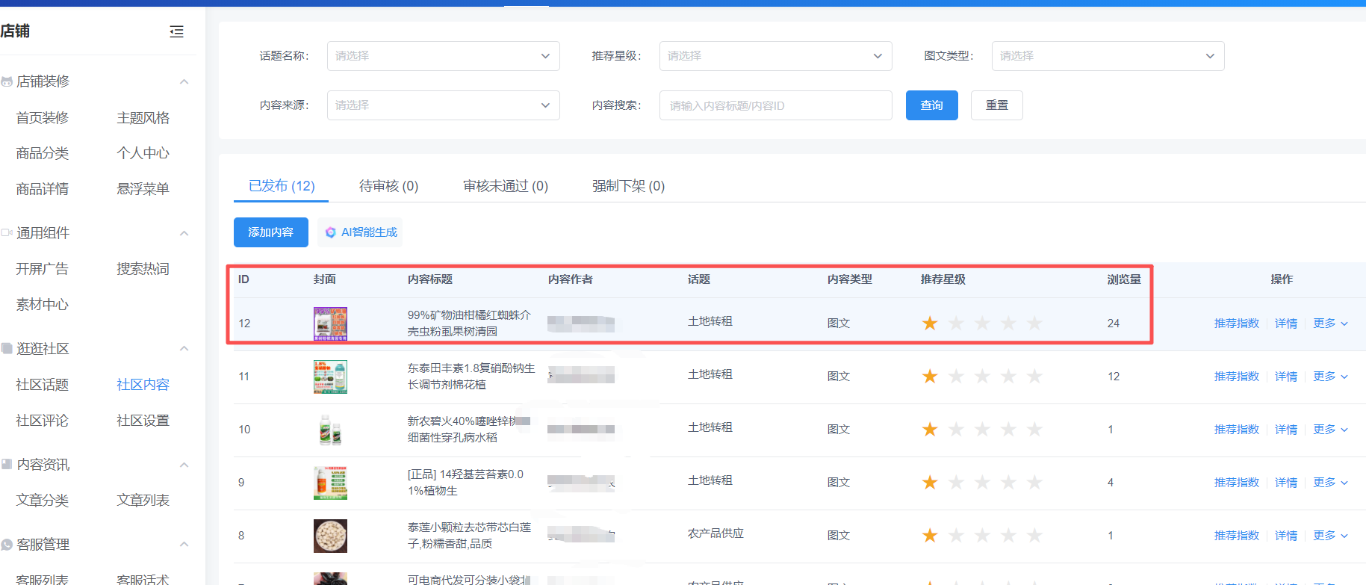1366x585 pixels.
Task: Click the first star in row 12 rating
Action: tap(930, 324)
